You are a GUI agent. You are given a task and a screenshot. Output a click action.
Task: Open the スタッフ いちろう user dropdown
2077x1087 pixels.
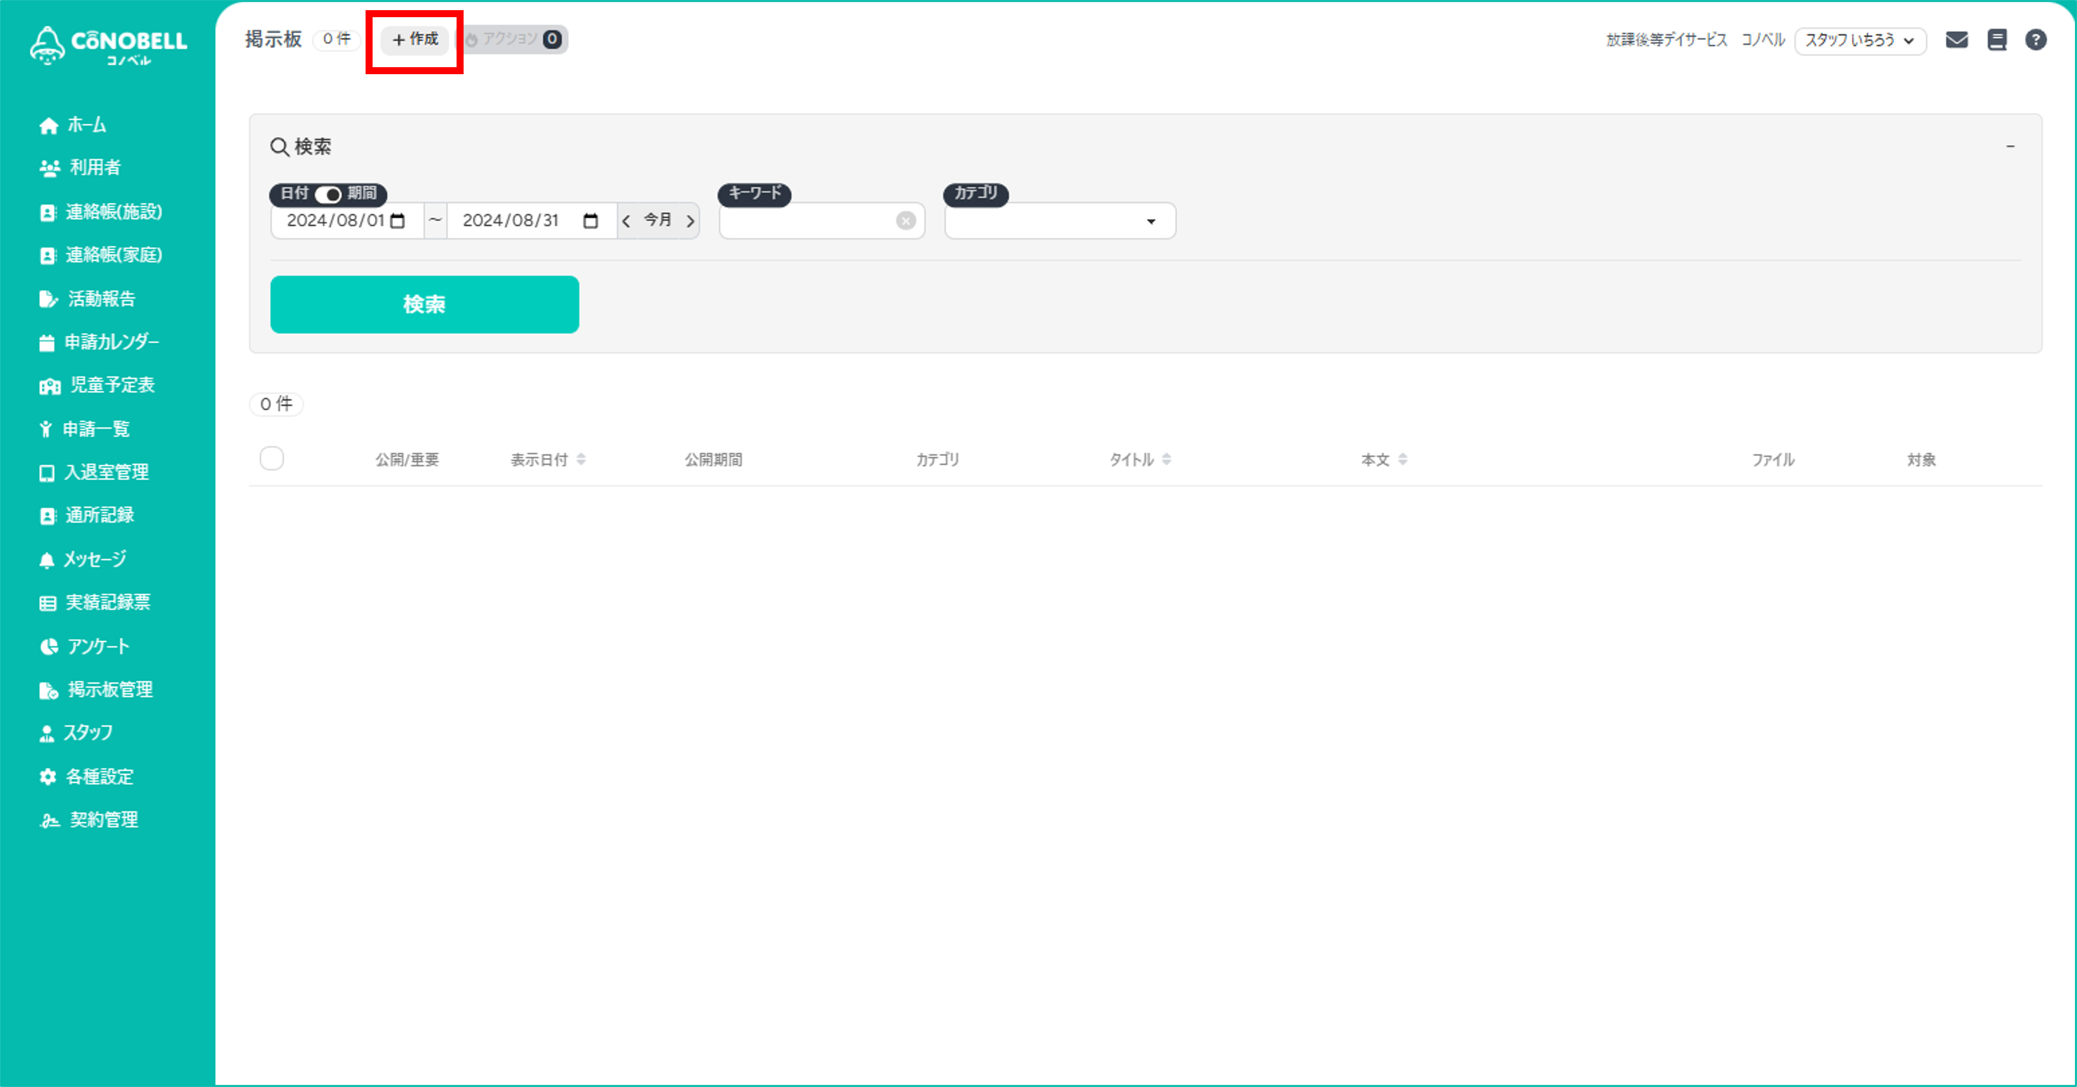1860,40
